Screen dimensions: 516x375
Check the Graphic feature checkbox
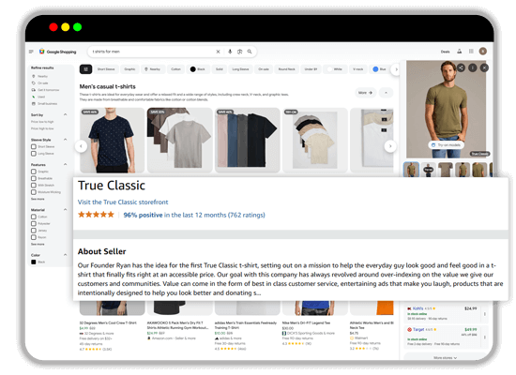click(34, 172)
